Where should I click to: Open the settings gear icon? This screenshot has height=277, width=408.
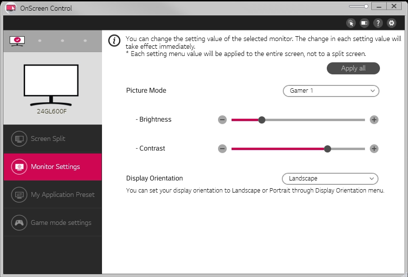click(392, 23)
